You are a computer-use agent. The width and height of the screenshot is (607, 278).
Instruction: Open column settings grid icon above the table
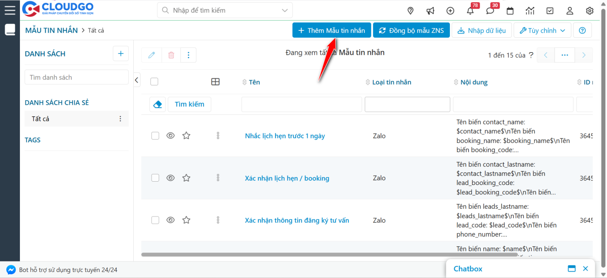[215, 81]
